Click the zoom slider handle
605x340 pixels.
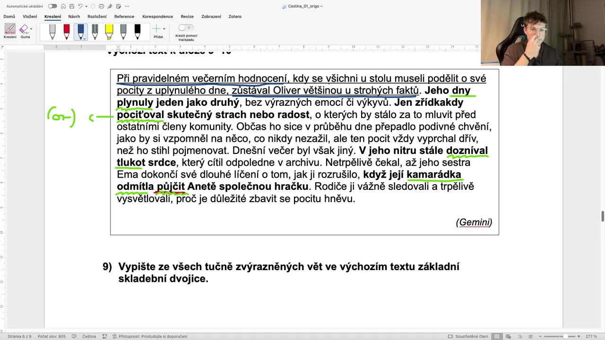[566, 336]
